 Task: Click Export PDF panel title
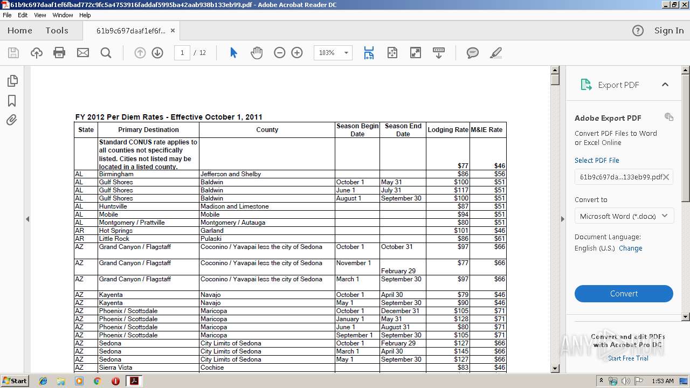[x=618, y=85]
